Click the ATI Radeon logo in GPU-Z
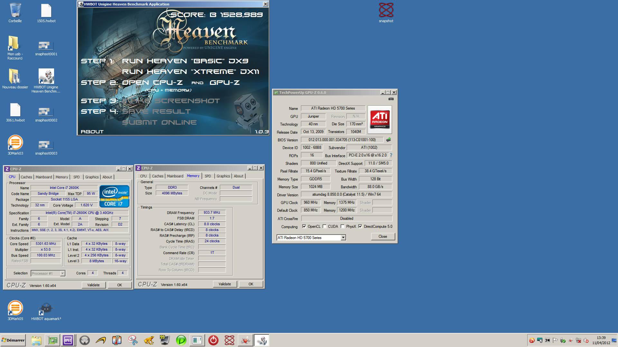618x347 pixels. coord(380,120)
